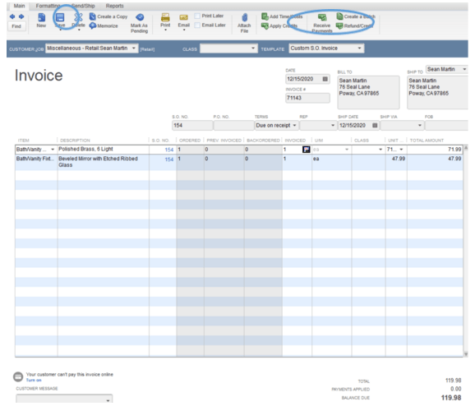
Task: Open sales order 154 link on the first row
Action: 169,150
